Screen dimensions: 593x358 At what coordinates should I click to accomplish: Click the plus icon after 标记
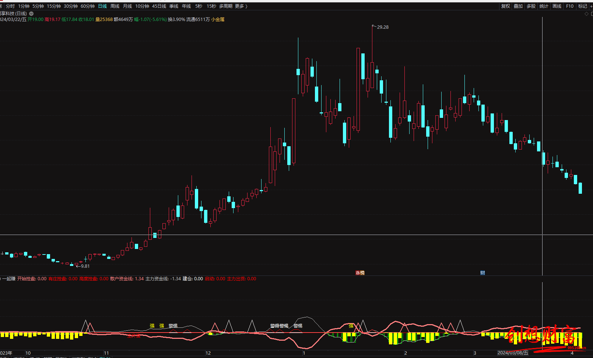tap(591, 6)
